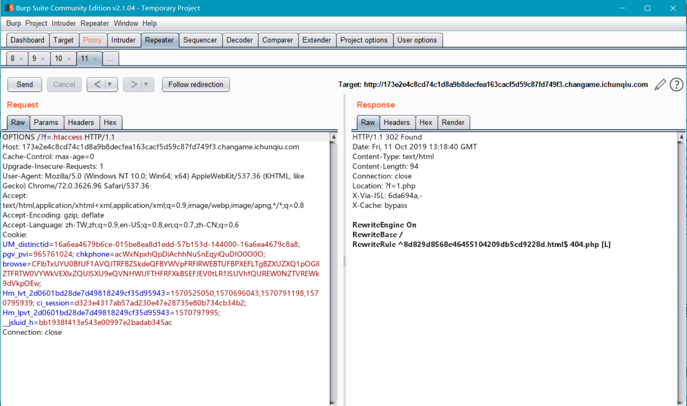This screenshot has width=687, height=406.
Task: Click the request pane vertical scrollbar
Action: pyautogui.click(x=334, y=272)
